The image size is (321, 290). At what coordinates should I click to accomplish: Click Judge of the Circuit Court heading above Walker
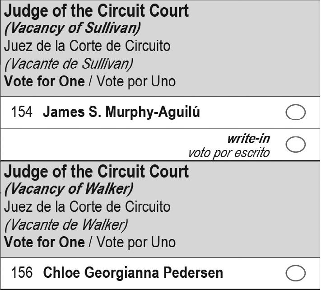click(x=96, y=172)
